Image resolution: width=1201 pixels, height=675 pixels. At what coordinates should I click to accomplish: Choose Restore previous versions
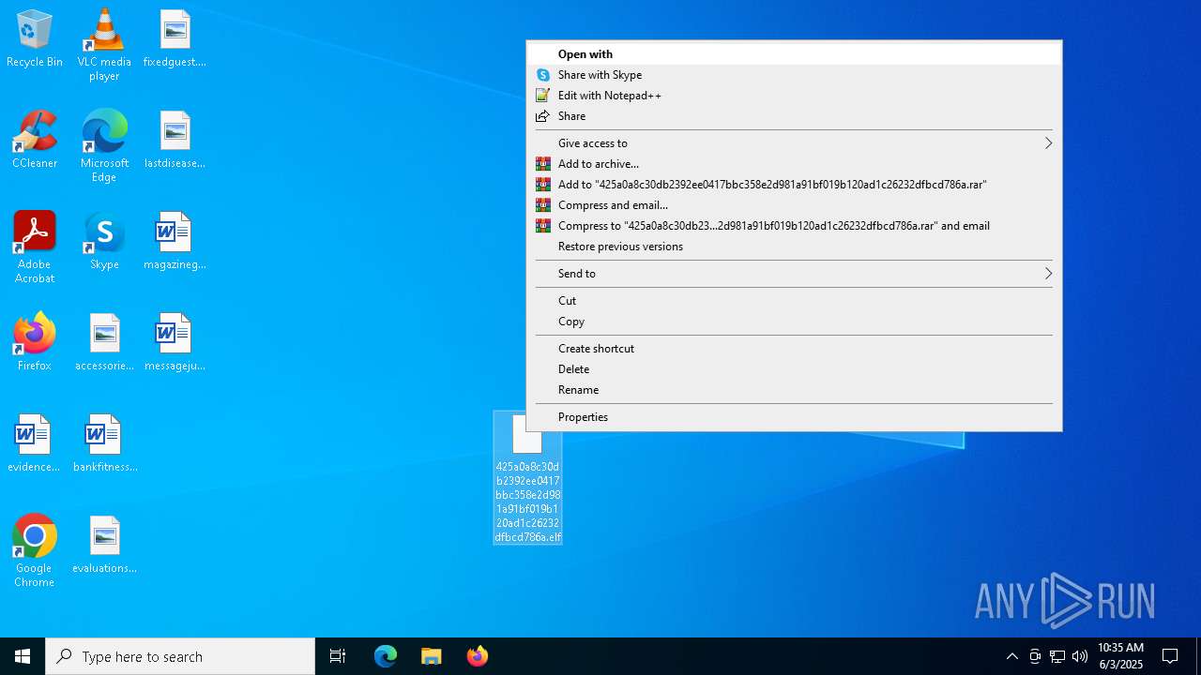794,247
